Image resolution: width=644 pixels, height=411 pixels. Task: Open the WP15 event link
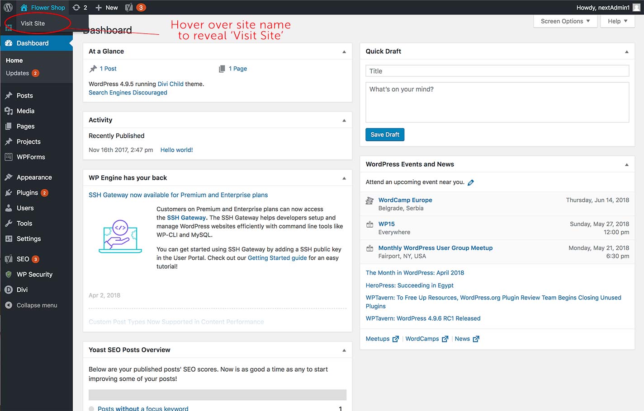[387, 224]
